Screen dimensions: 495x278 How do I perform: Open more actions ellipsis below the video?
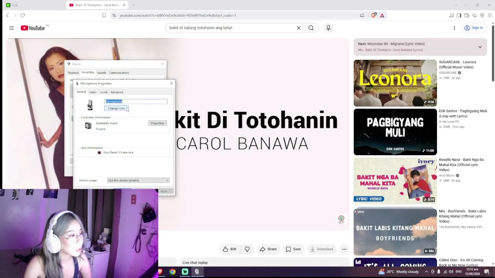point(344,249)
